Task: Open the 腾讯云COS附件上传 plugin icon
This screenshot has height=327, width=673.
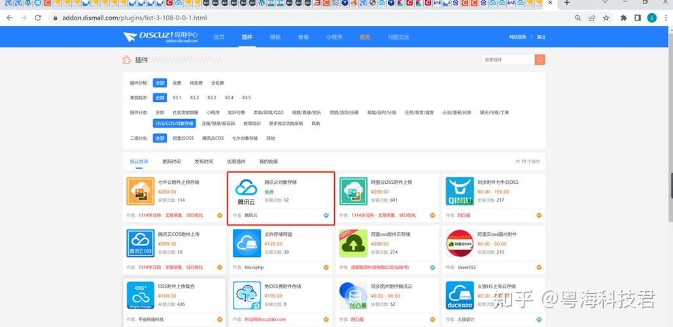Action: 141,243
